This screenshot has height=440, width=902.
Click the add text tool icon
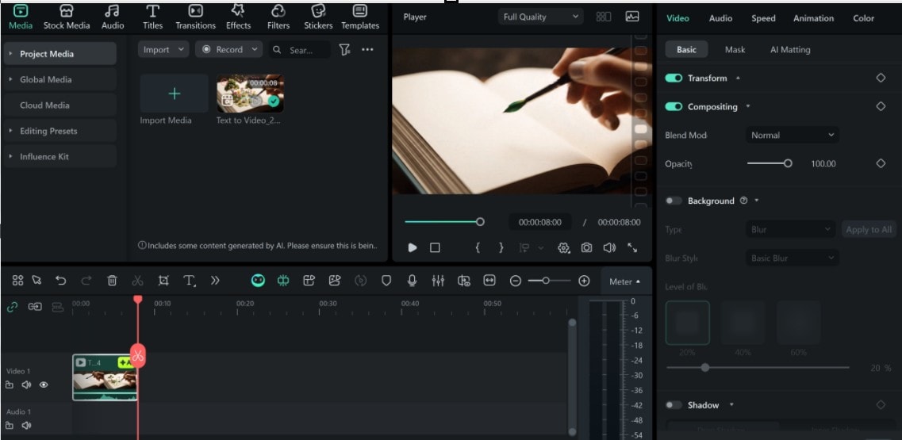point(190,281)
